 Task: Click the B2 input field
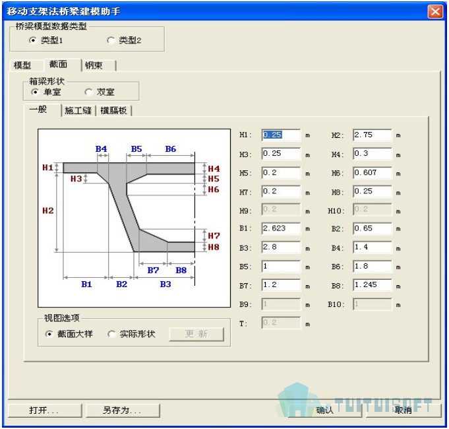[x=373, y=228]
